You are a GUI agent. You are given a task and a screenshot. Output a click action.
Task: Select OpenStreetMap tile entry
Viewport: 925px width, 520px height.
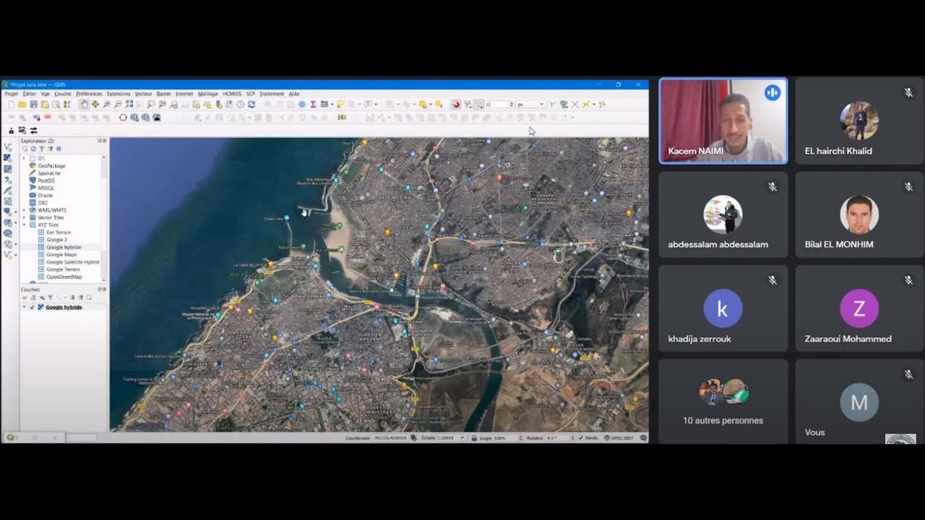[x=64, y=277]
